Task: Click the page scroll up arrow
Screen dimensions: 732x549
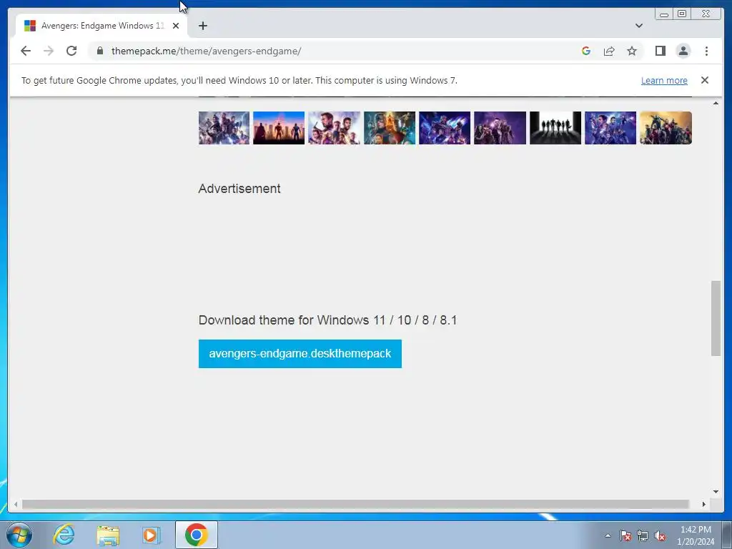Action: (x=716, y=103)
